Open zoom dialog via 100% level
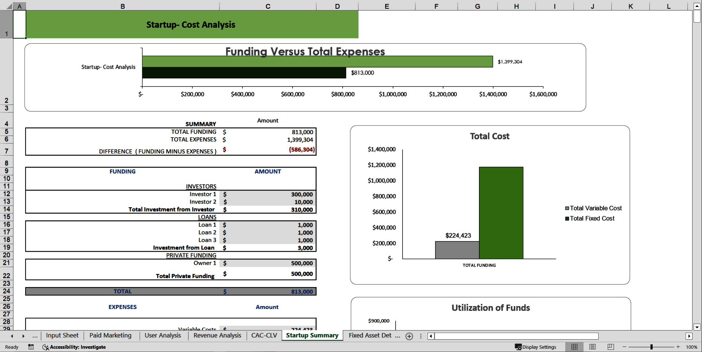 [x=691, y=347]
